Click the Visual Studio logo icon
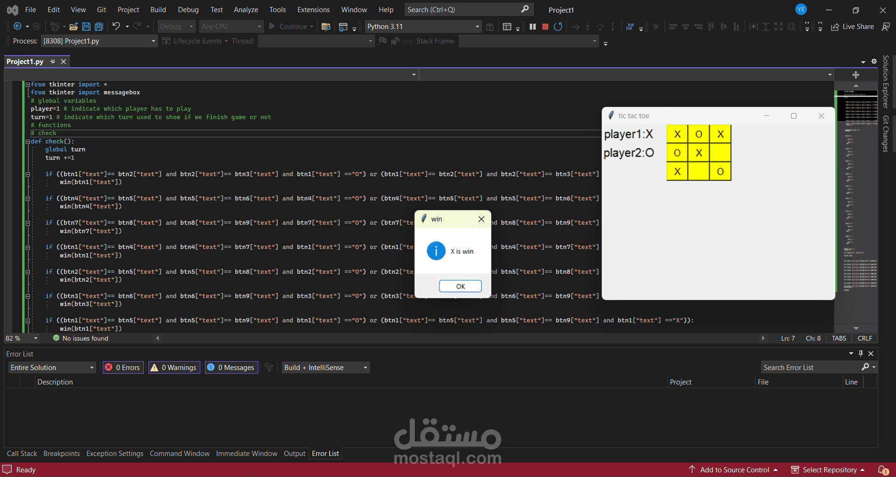 click(13, 9)
